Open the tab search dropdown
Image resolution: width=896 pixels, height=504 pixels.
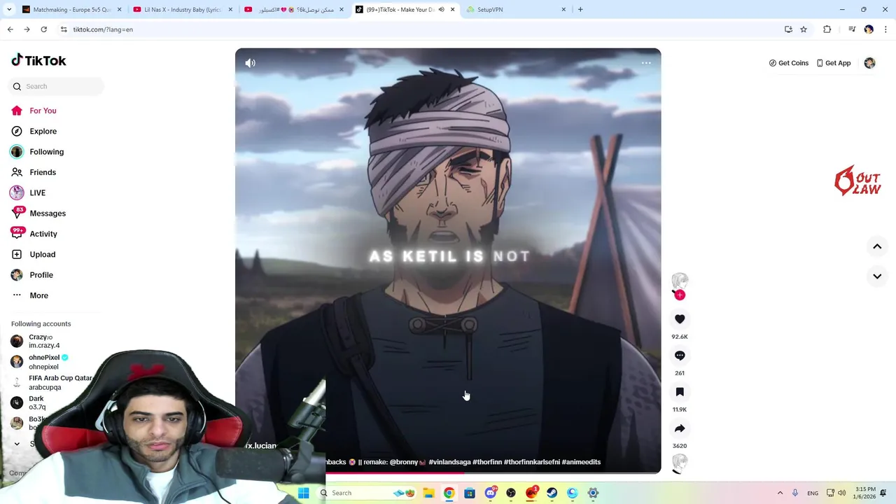[x=10, y=10]
